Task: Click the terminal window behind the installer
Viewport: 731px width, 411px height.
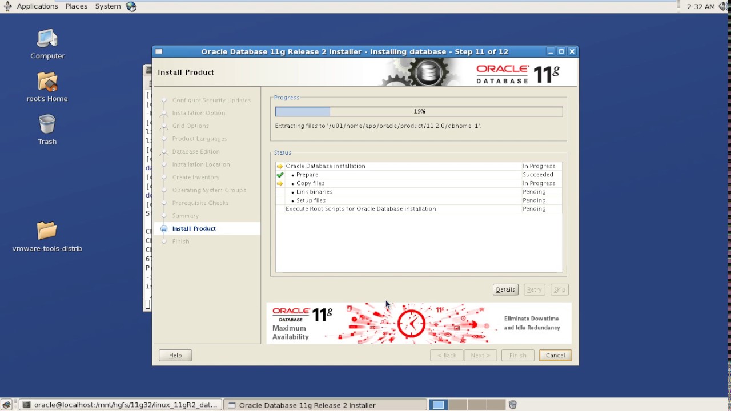Action: 147,188
